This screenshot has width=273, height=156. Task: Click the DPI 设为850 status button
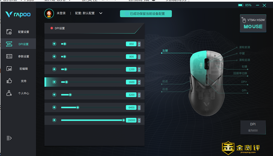tap(253, 127)
